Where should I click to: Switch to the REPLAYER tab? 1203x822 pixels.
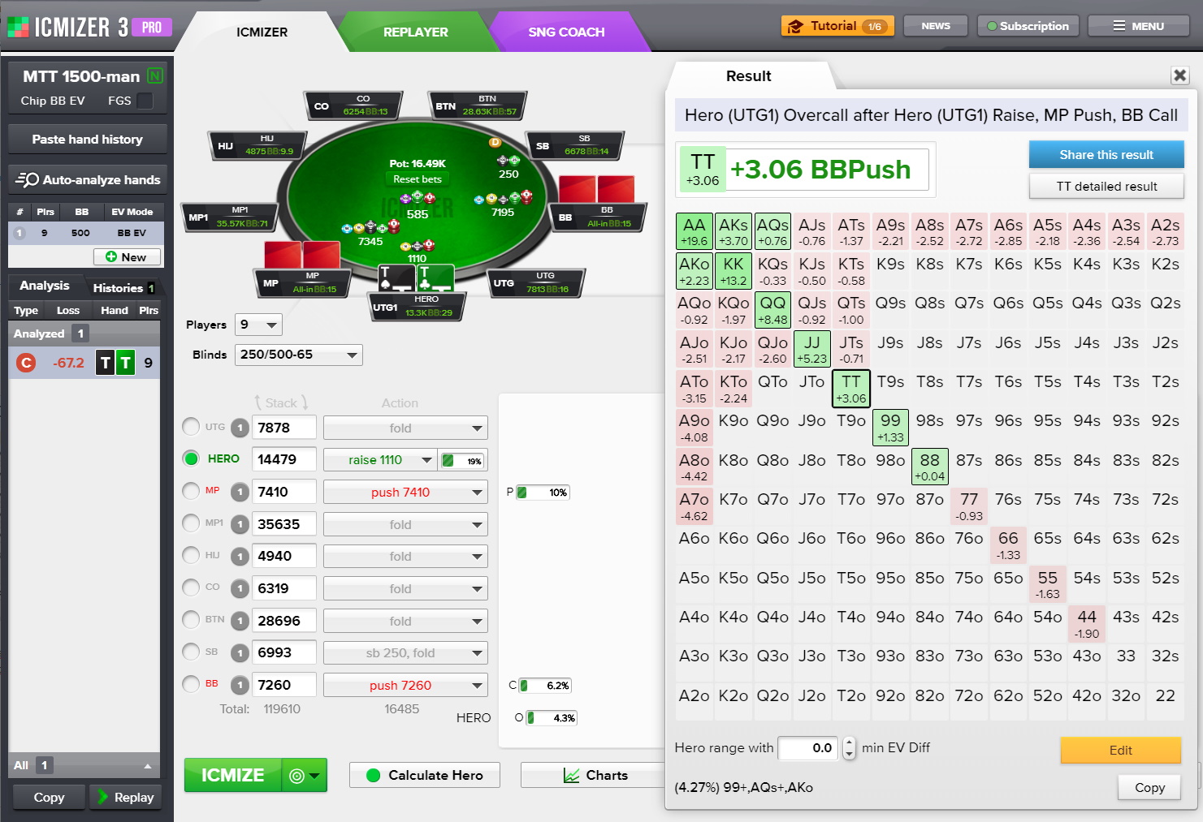(415, 32)
